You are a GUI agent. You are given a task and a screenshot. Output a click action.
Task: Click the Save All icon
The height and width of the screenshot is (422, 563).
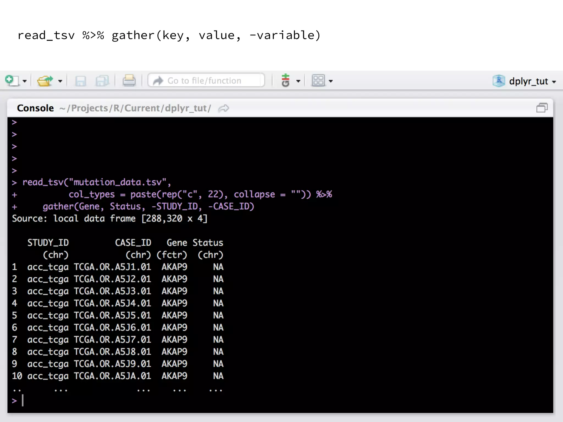(x=103, y=81)
